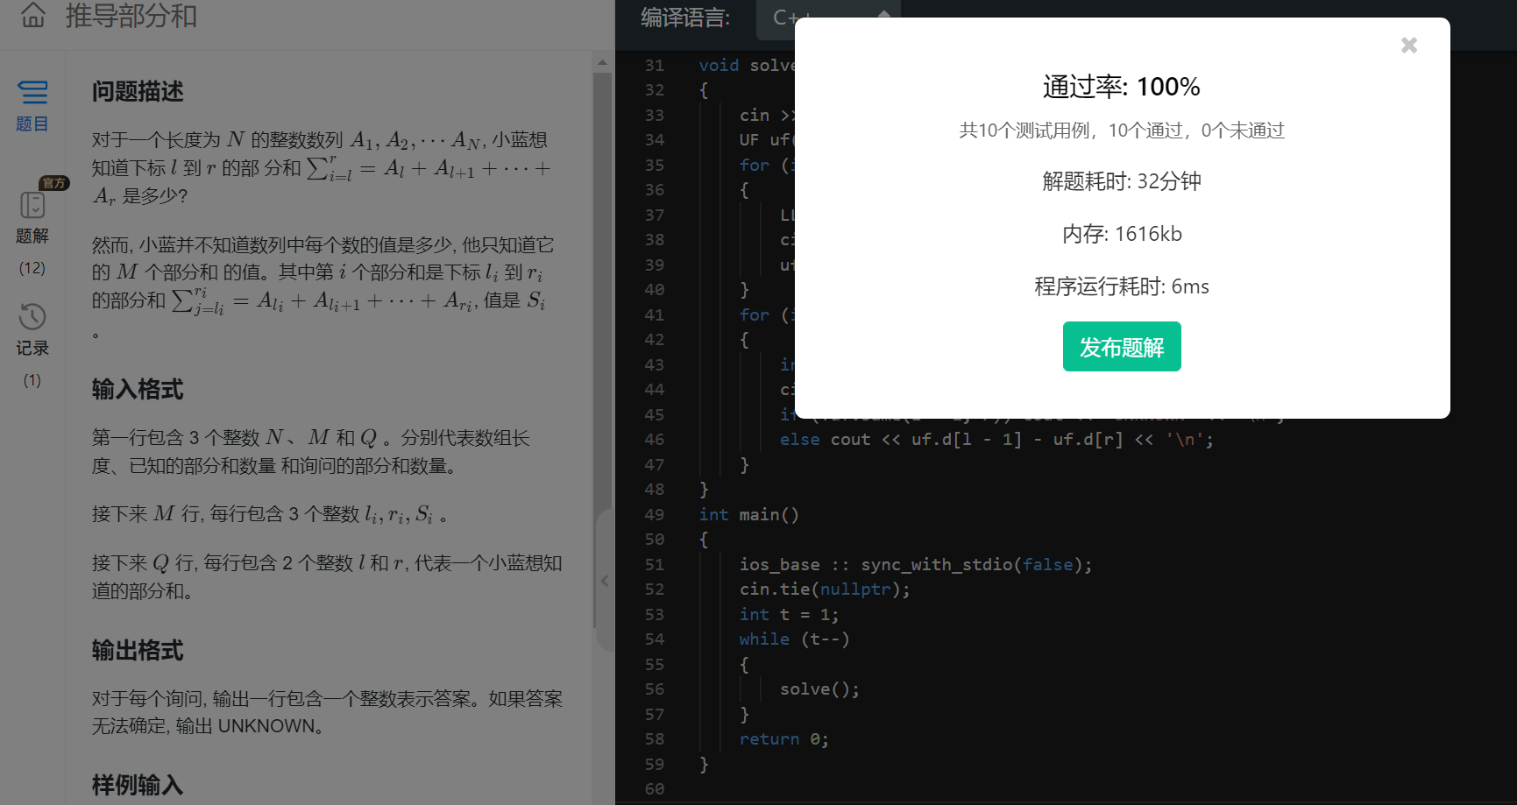Viewport: 1517px width, 805px height.
Task: Place the cursor on code line 51 ios_base
Action: [x=780, y=564]
